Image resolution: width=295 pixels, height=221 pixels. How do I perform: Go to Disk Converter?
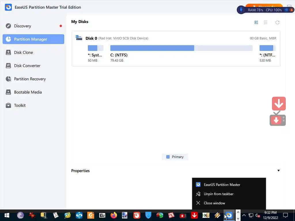point(33,66)
